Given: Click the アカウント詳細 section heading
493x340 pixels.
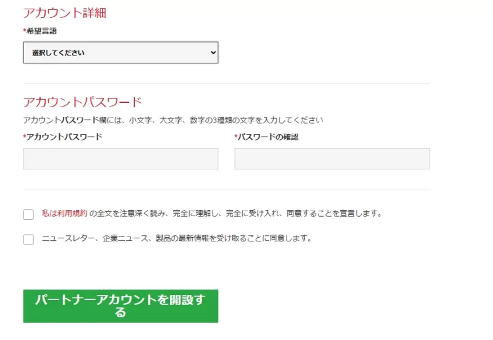Looking at the screenshot, I should point(69,13).
